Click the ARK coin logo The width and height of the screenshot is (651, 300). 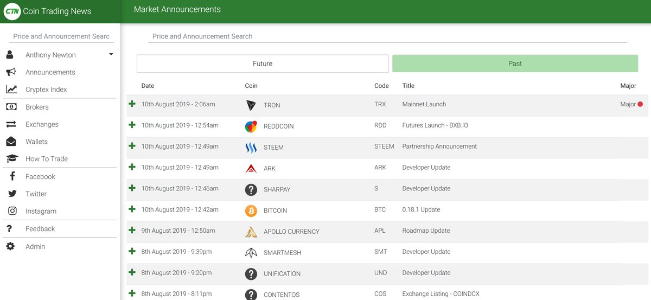(251, 168)
